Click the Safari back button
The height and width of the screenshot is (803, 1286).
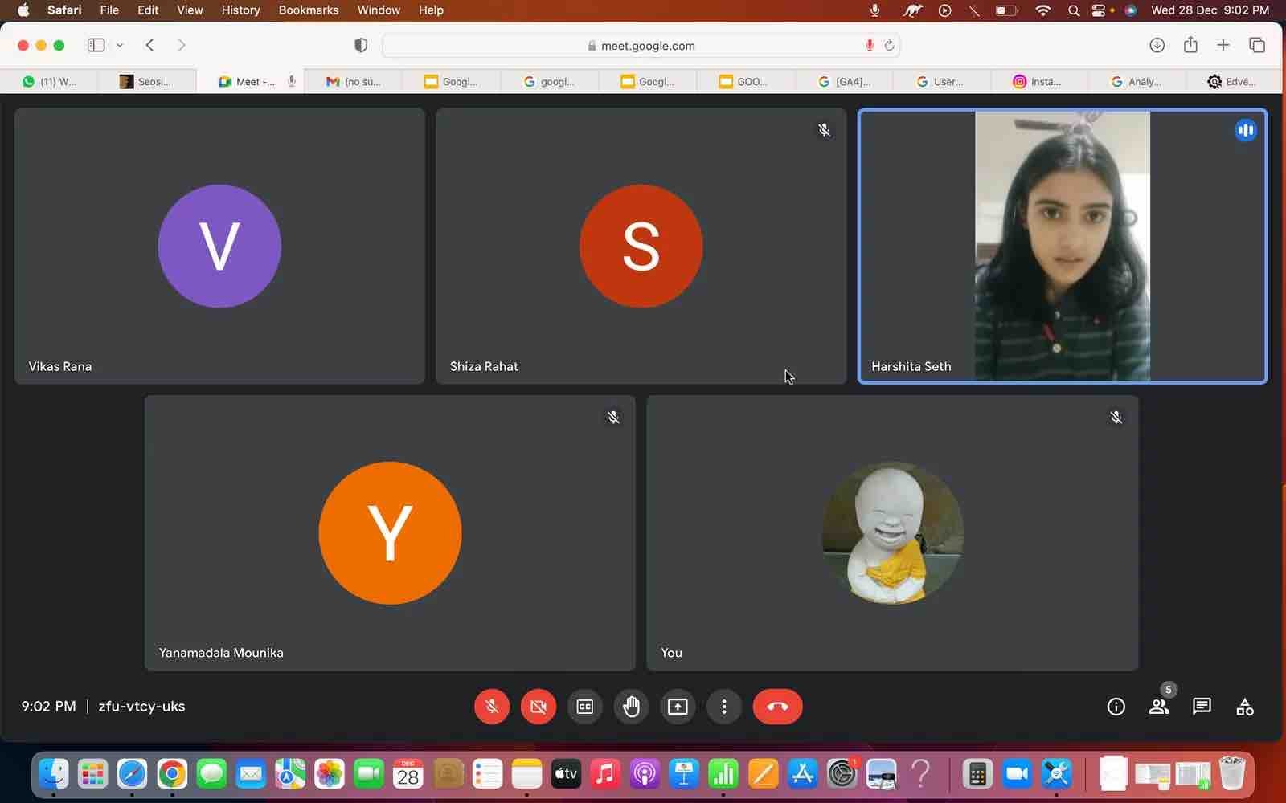(149, 45)
